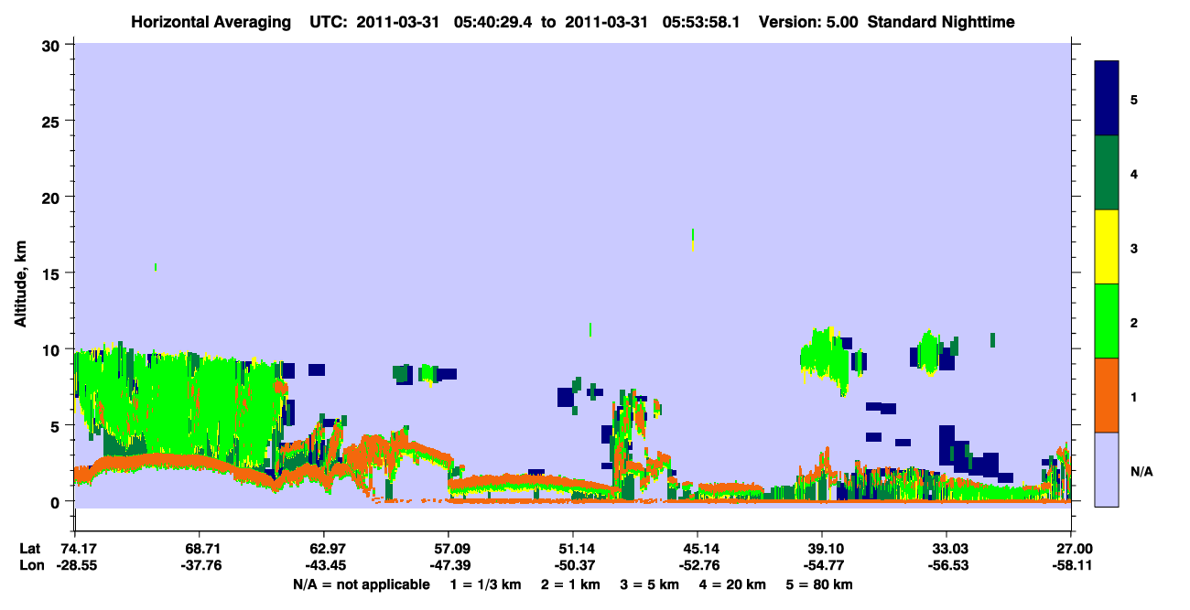
Task: Click the colorbar label '4'
Action: pos(1134,174)
